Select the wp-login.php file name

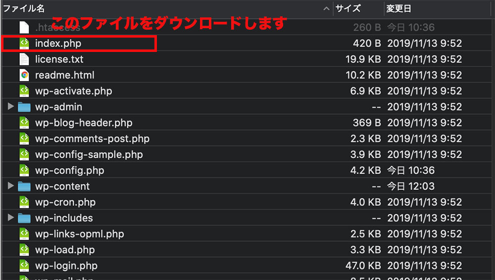(x=66, y=266)
